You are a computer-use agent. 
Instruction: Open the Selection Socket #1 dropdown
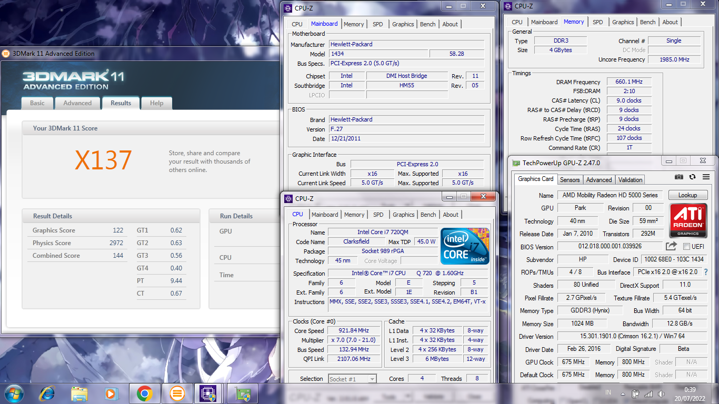tap(352, 379)
